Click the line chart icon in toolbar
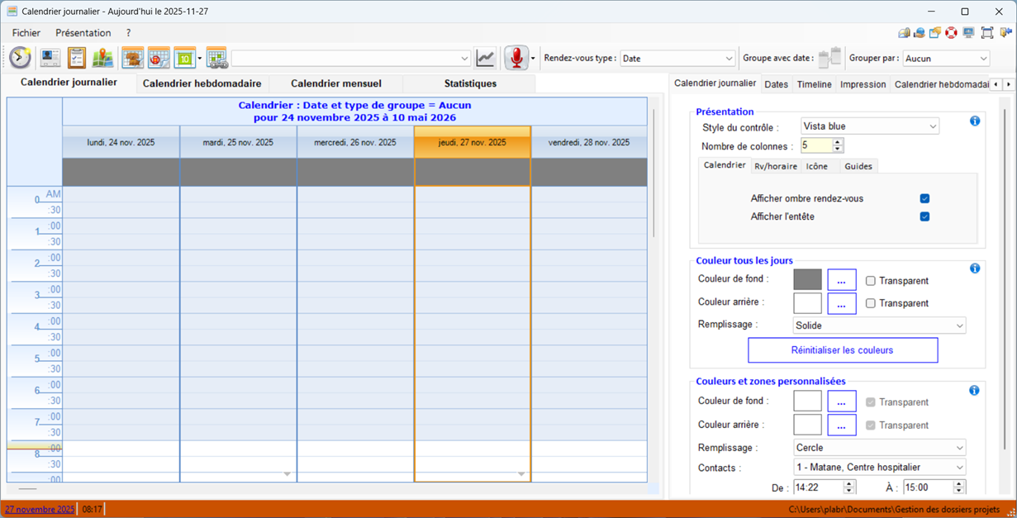 [486, 58]
